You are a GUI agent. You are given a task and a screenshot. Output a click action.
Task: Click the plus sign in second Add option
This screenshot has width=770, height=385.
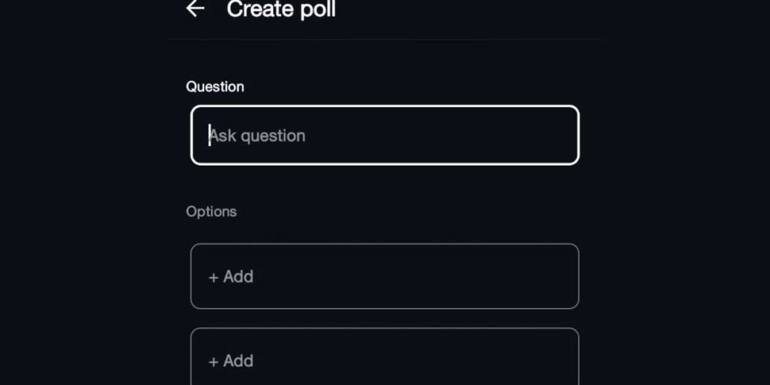point(213,362)
